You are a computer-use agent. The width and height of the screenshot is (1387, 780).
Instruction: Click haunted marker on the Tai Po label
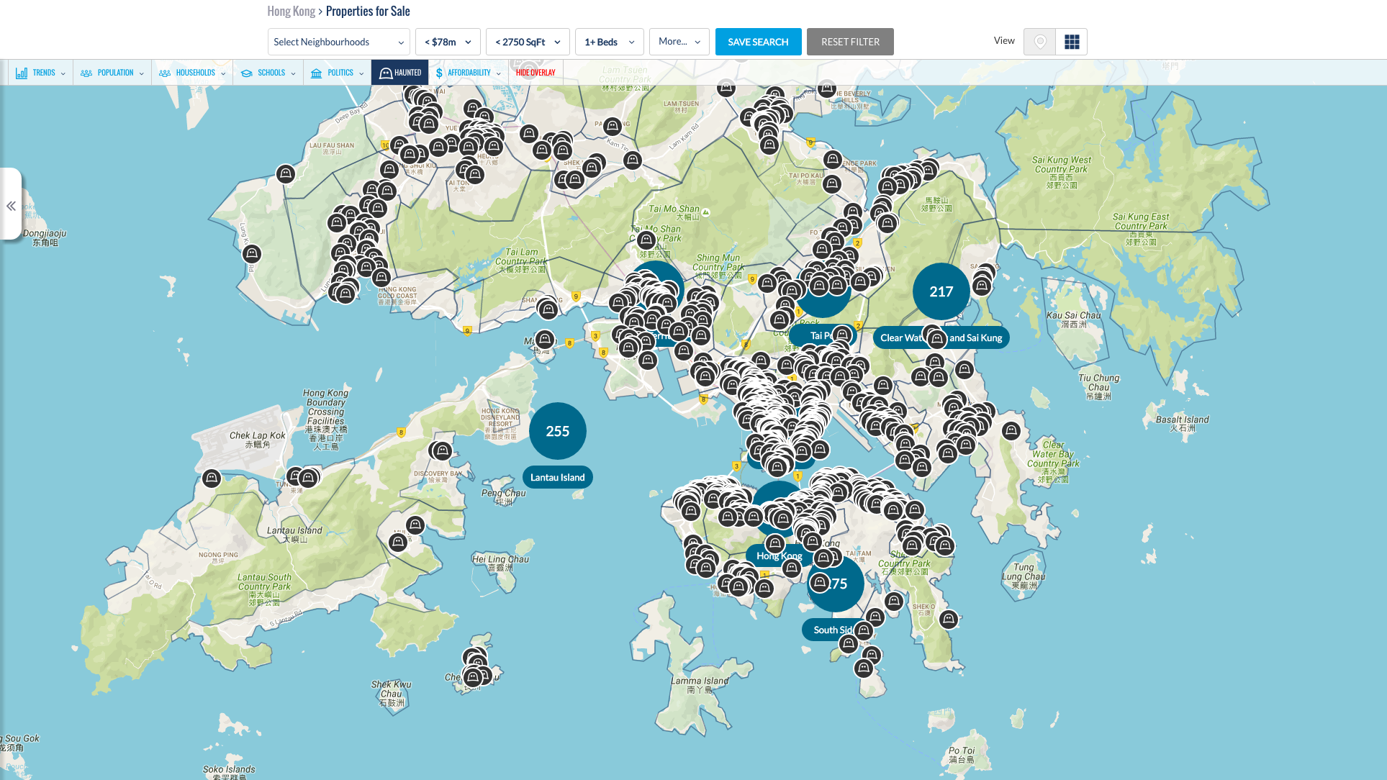pos(842,334)
